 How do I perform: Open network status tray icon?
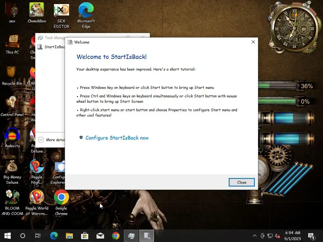(x=270, y=236)
